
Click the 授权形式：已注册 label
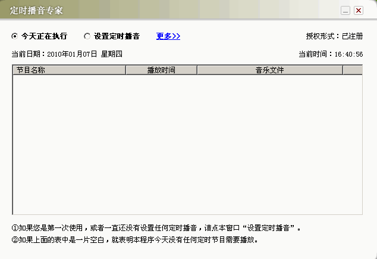[x=334, y=36]
